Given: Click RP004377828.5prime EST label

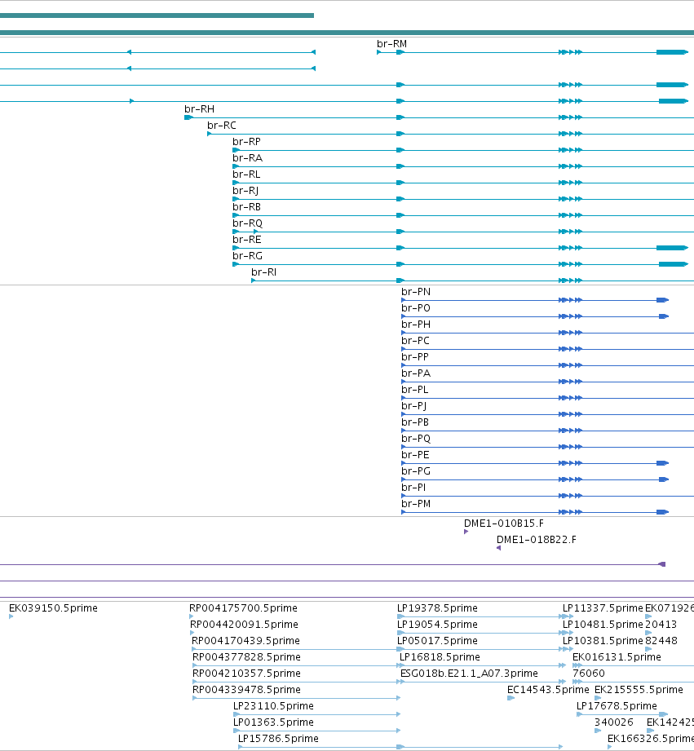Looking at the screenshot, I should [x=246, y=656].
